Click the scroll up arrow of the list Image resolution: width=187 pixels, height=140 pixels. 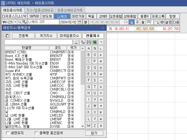82,48
